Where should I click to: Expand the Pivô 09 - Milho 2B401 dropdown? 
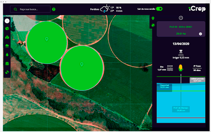click(200, 34)
